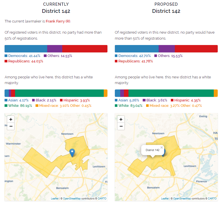Open CARTO link on the proposed map
The image size is (222, 206).
click(x=212, y=199)
